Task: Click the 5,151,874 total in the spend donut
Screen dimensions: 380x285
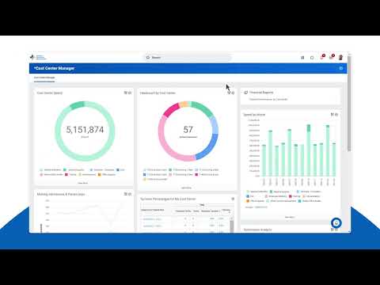Action: (x=85, y=130)
